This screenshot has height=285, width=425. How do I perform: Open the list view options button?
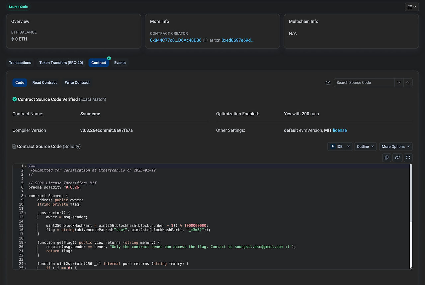[x=412, y=7]
